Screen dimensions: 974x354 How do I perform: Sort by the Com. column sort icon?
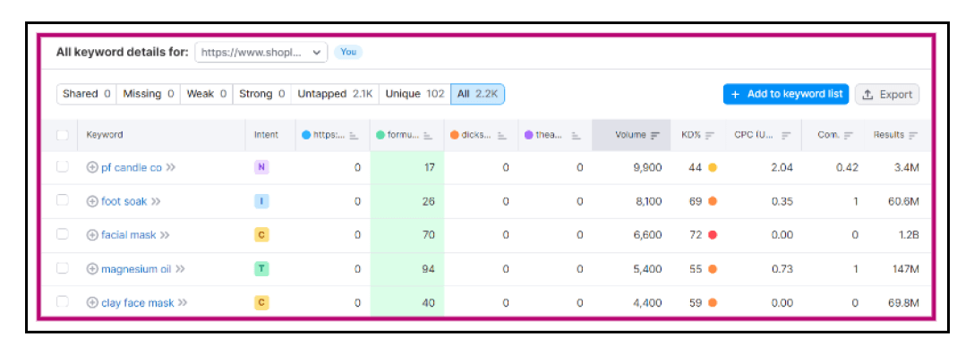coord(849,135)
